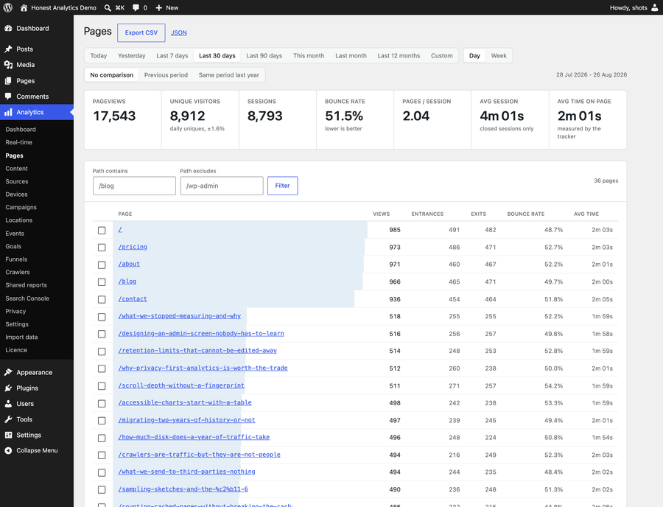The image size is (663, 507).
Task: Open Shared reports in Analytics submenu
Action: [x=27, y=285]
